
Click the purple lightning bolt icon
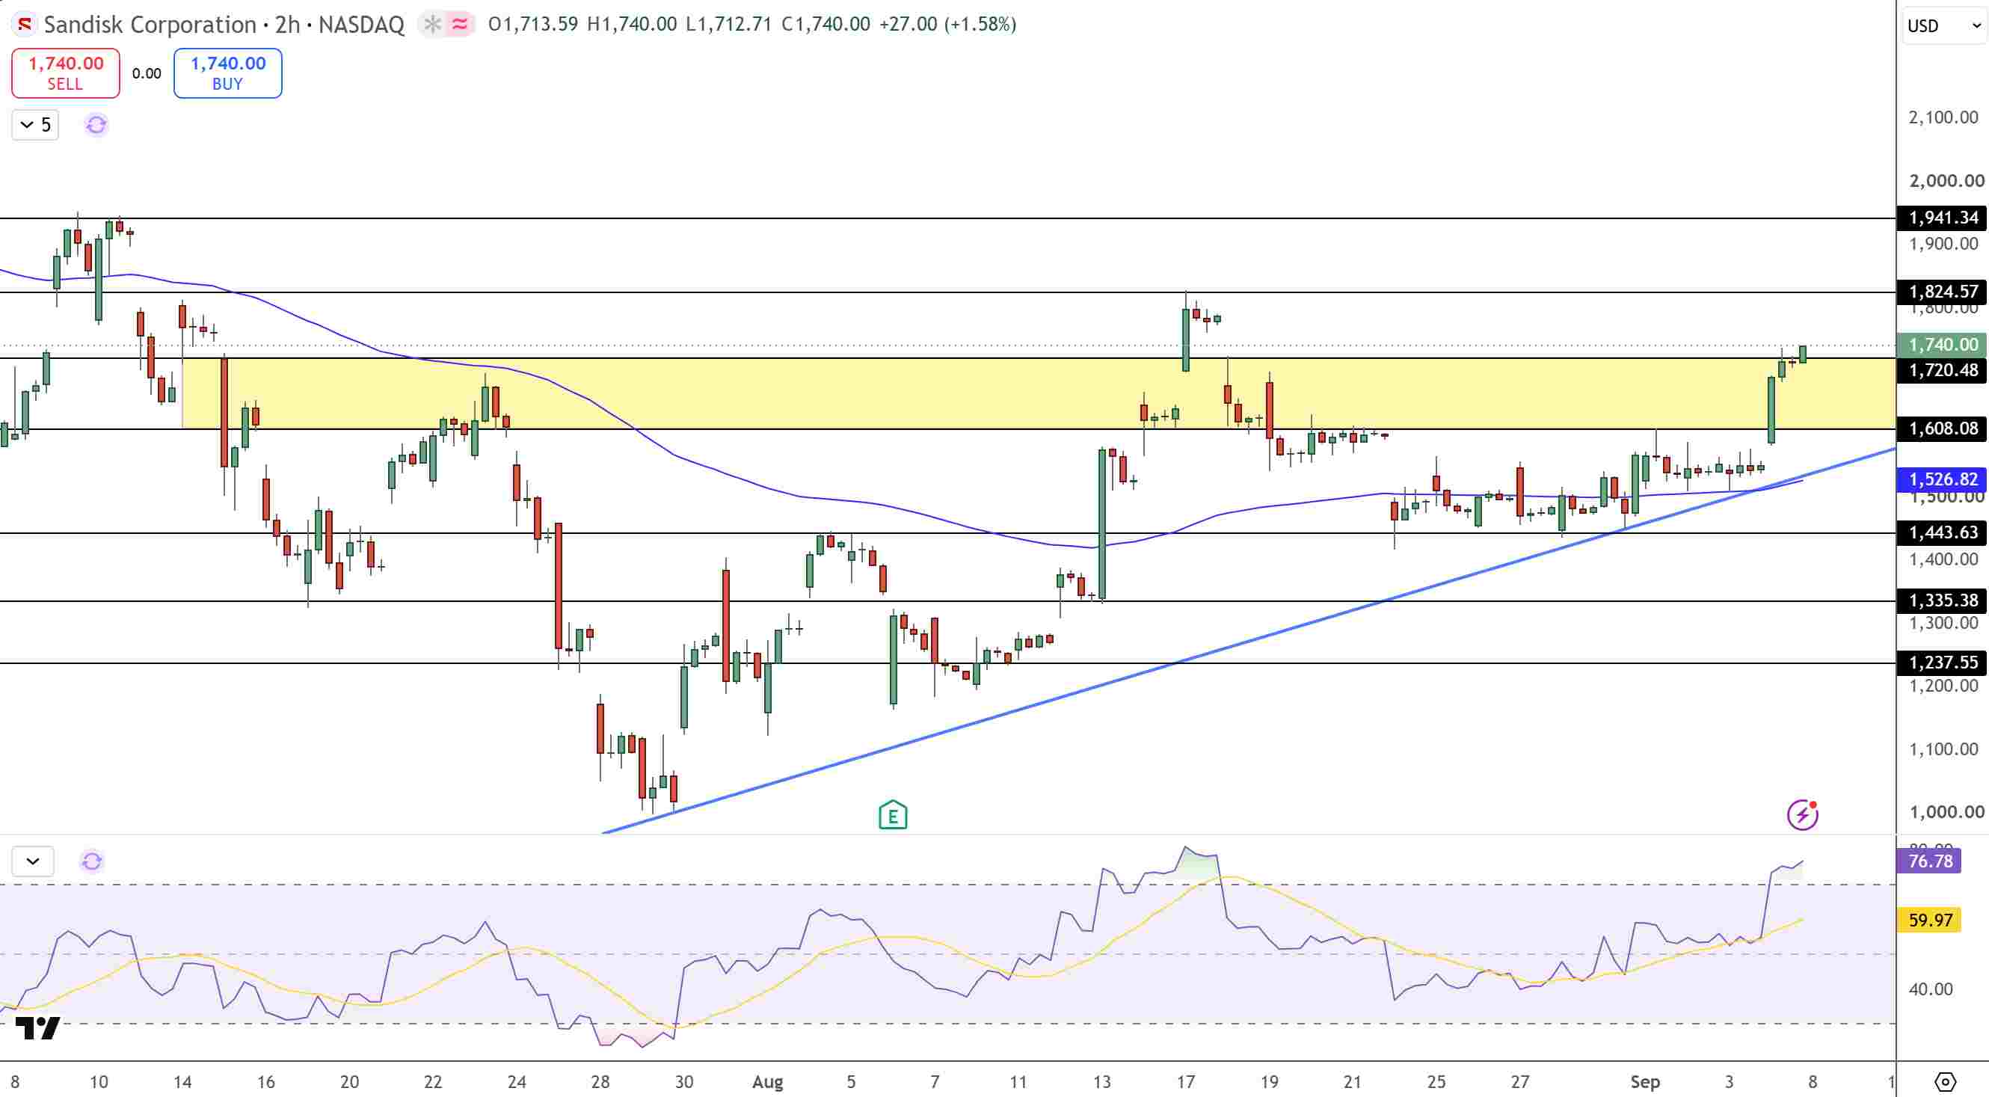coord(1803,814)
